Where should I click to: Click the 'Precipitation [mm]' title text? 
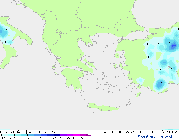click(x=18, y=132)
